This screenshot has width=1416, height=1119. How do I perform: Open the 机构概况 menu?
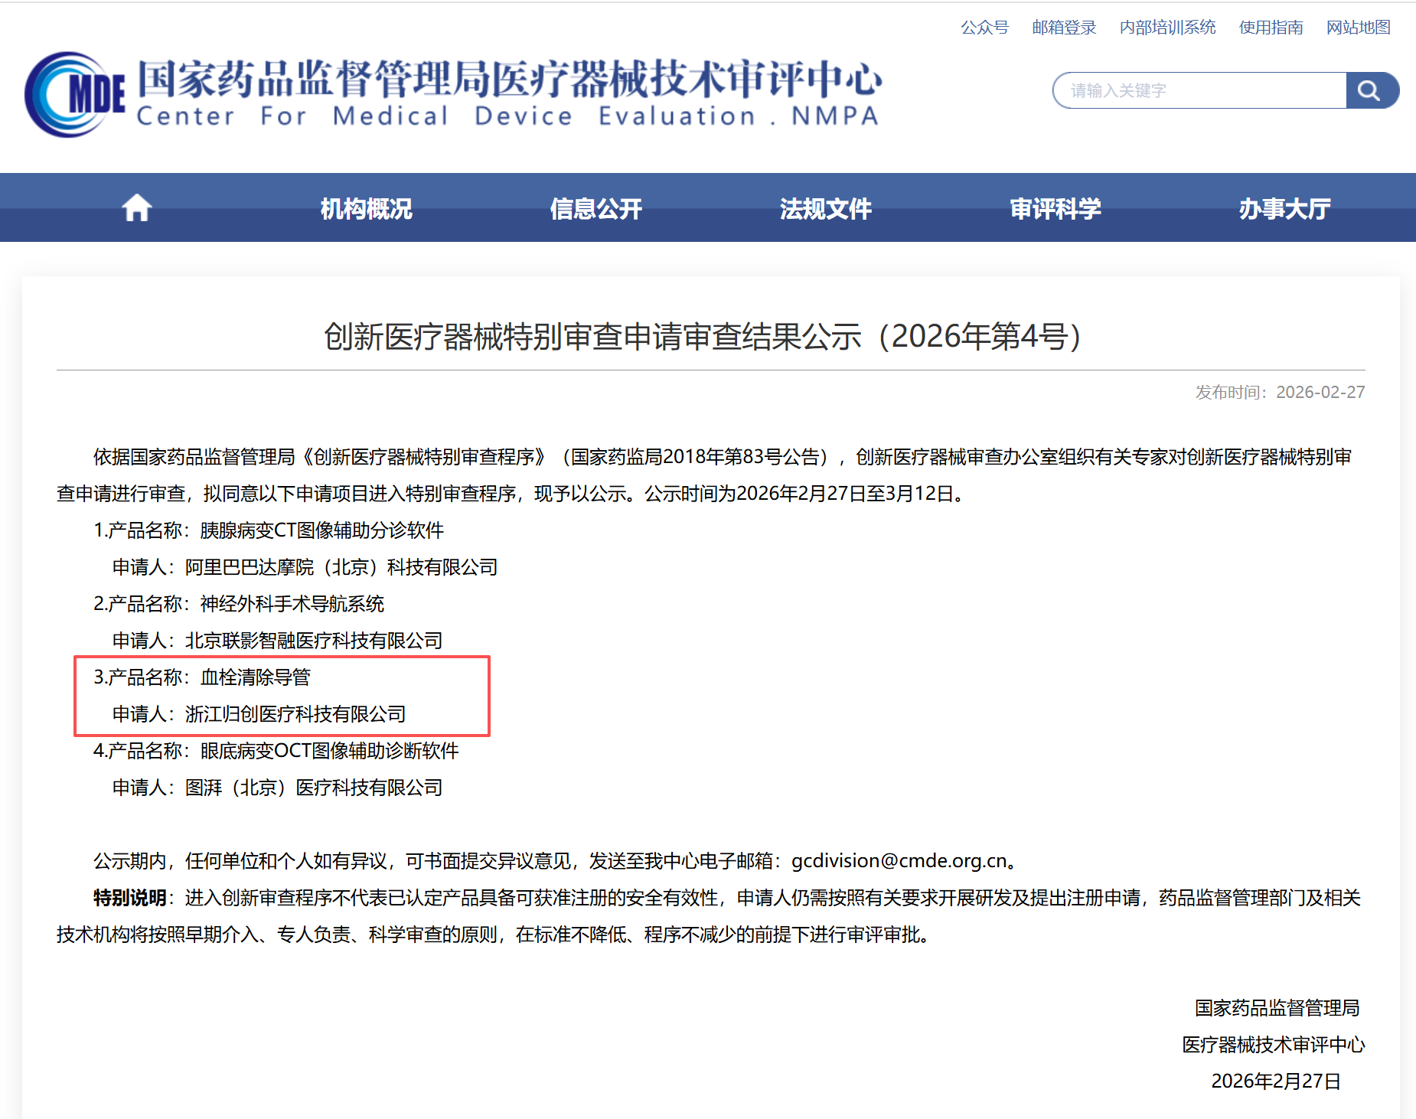(366, 208)
